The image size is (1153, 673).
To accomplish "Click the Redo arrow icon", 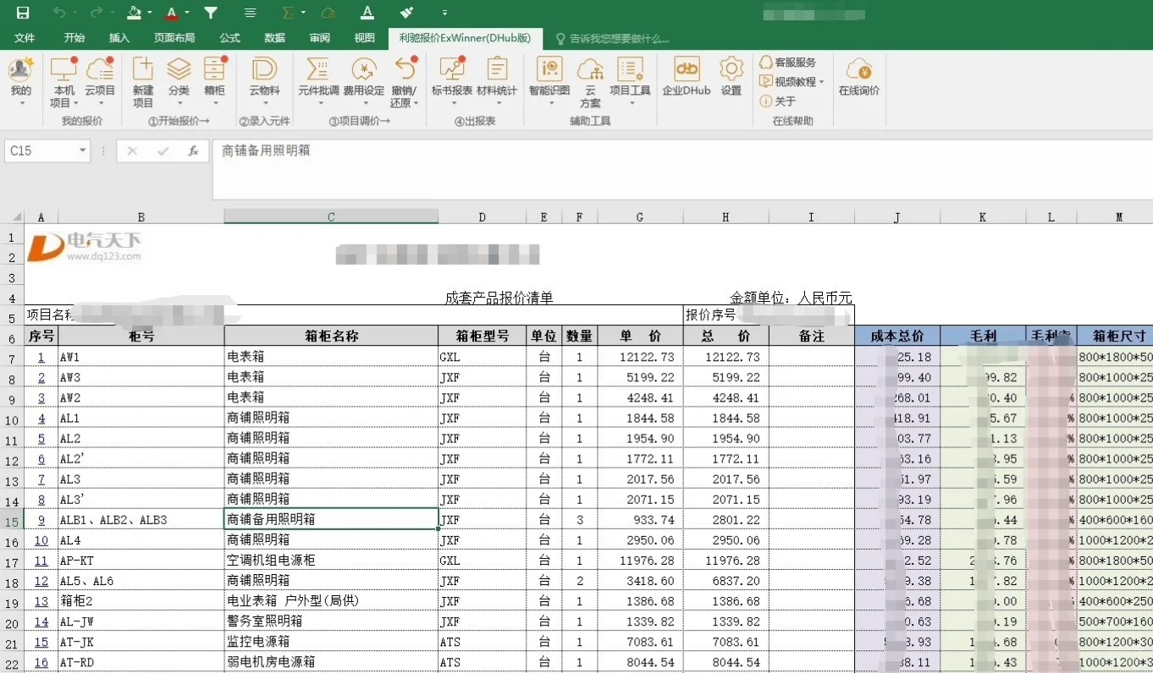I will tap(97, 13).
